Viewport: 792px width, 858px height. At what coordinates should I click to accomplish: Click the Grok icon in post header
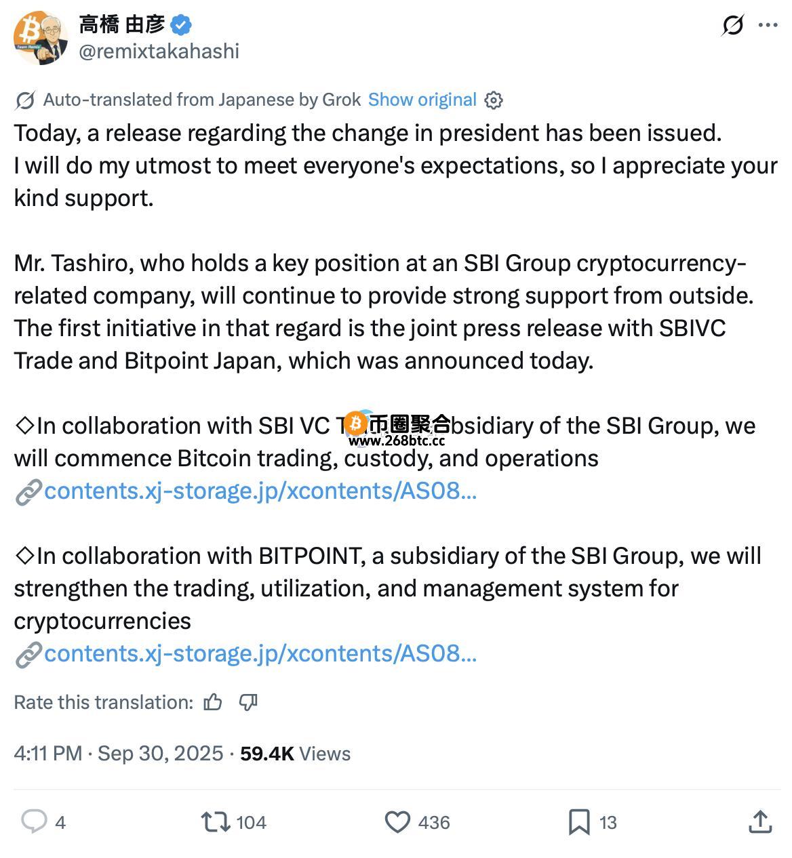[x=733, y=26]
